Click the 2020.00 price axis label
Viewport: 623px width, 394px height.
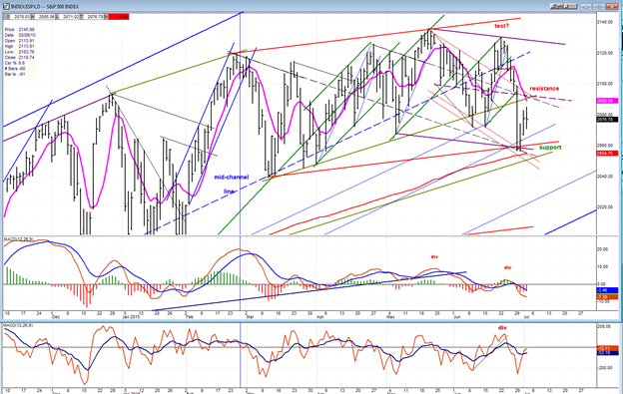[x=604, y=207]
